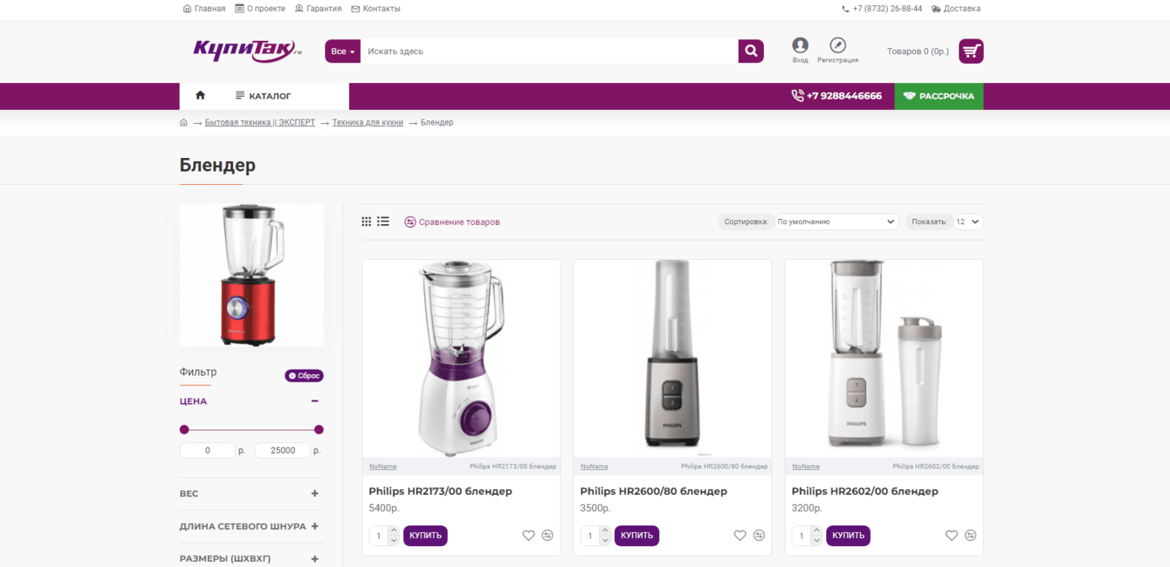Open Philips HR2602/00 product image

pyautogui.click(x=884, y=359)
